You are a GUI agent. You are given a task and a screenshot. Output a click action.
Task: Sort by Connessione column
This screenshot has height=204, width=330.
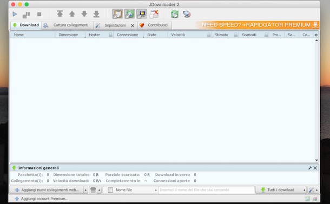tap(128, 35)
